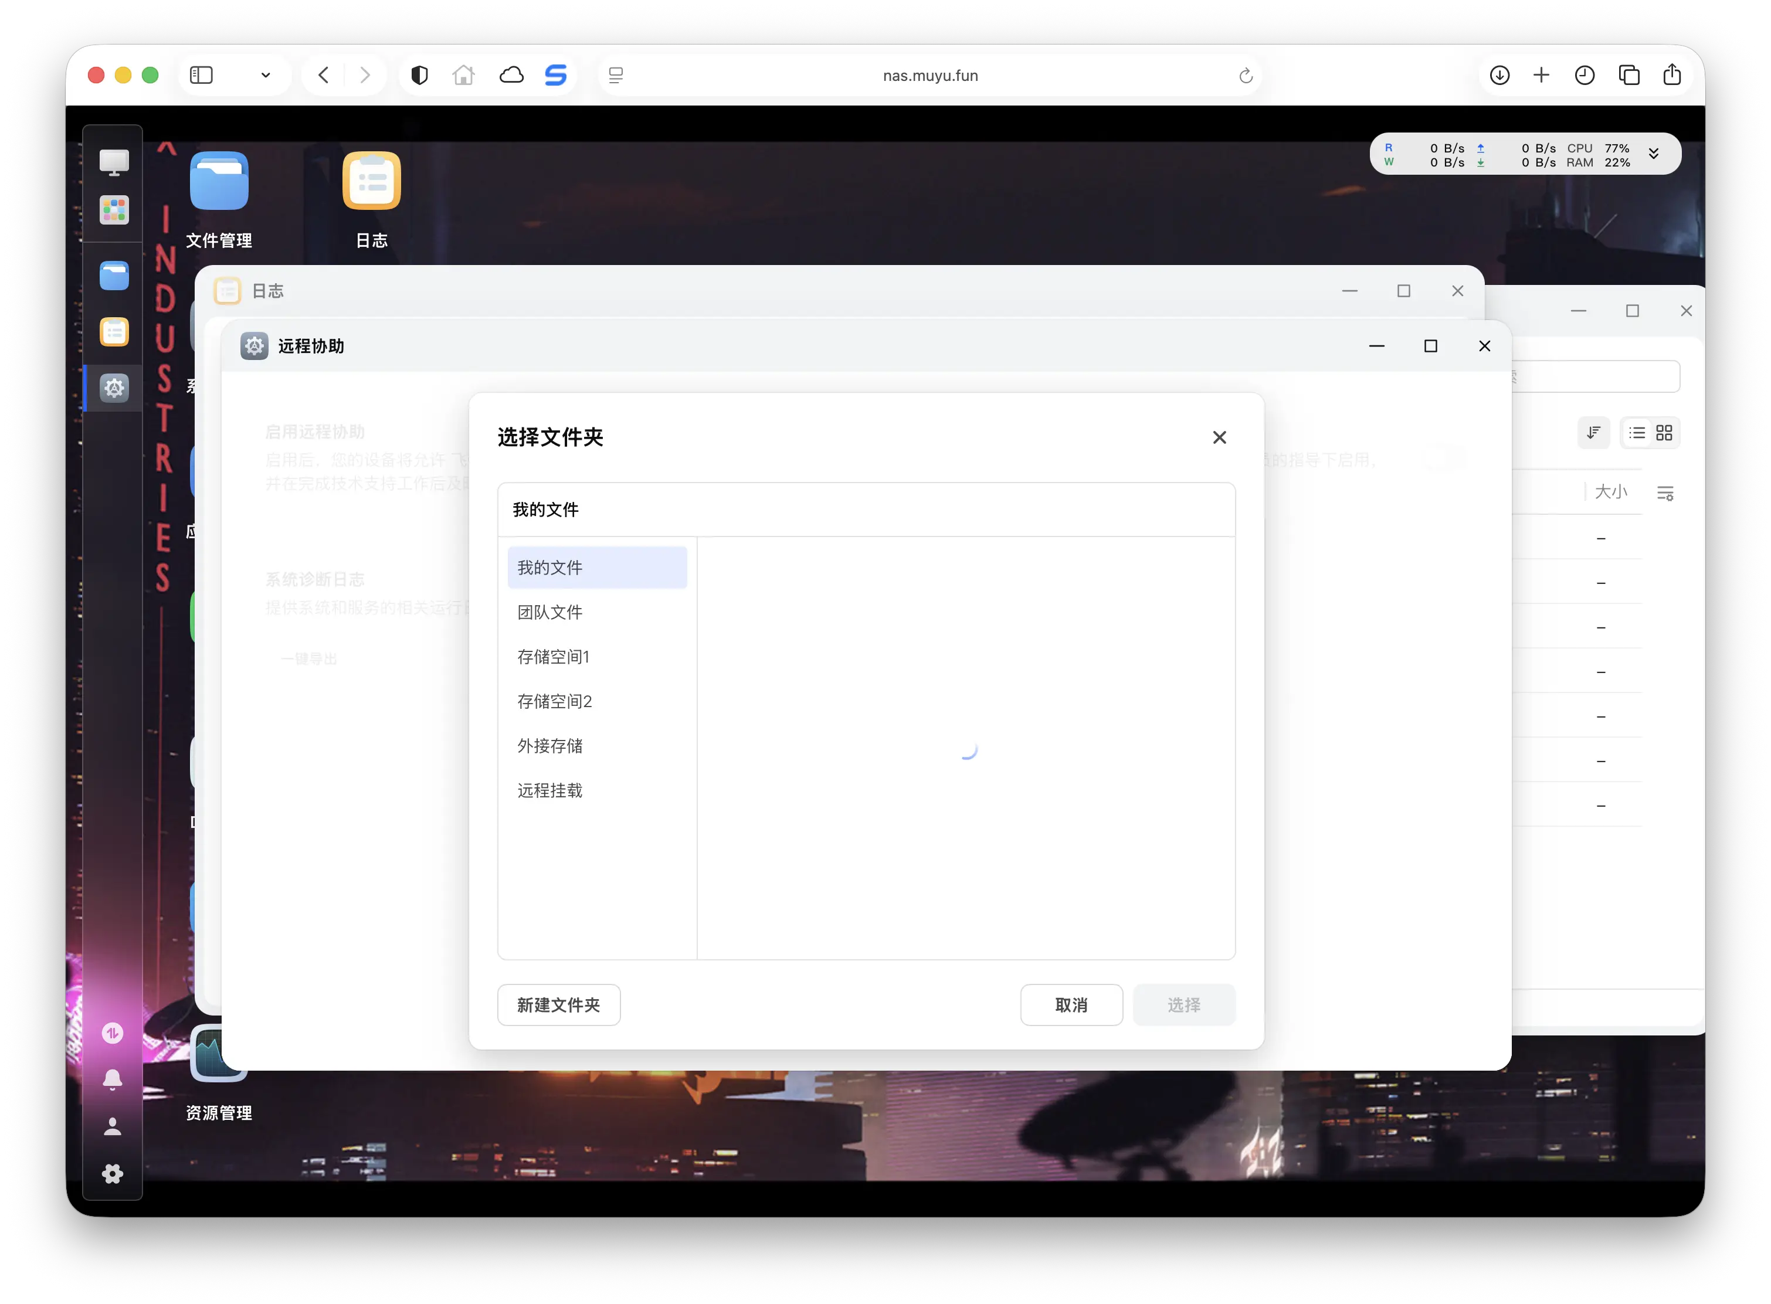Select 外接存储 in the folder dialog

pyautogui.click(x=549, y=745)
